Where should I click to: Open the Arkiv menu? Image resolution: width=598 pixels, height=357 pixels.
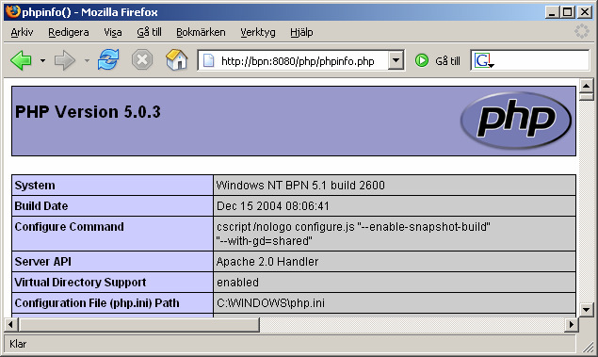pos(22,32)
